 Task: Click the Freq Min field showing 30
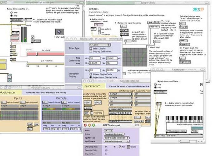click(95, 58)
